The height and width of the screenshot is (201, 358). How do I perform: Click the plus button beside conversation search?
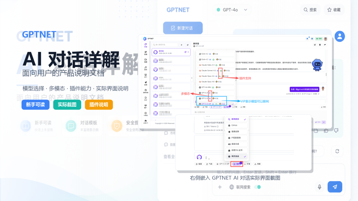tap(181, 45)
